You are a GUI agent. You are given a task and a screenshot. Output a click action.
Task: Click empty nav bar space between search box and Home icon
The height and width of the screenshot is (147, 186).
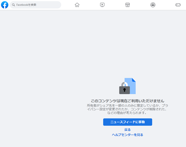68,5
